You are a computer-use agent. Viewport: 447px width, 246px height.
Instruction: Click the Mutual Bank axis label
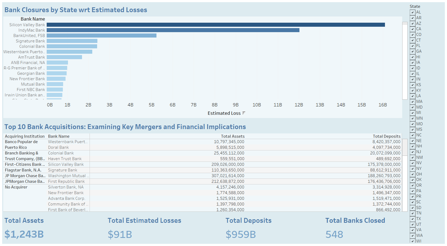point(33,84)
